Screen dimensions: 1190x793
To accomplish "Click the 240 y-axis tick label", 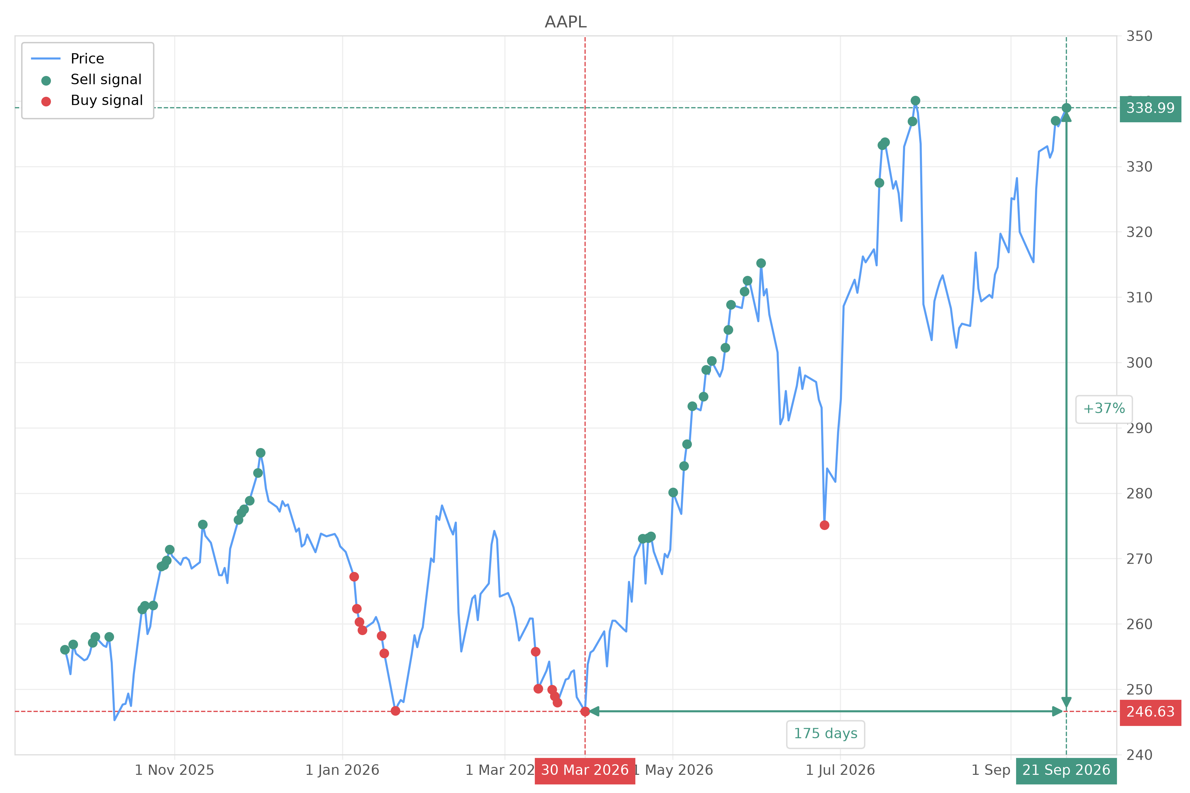I will (x=1139, y=755).
